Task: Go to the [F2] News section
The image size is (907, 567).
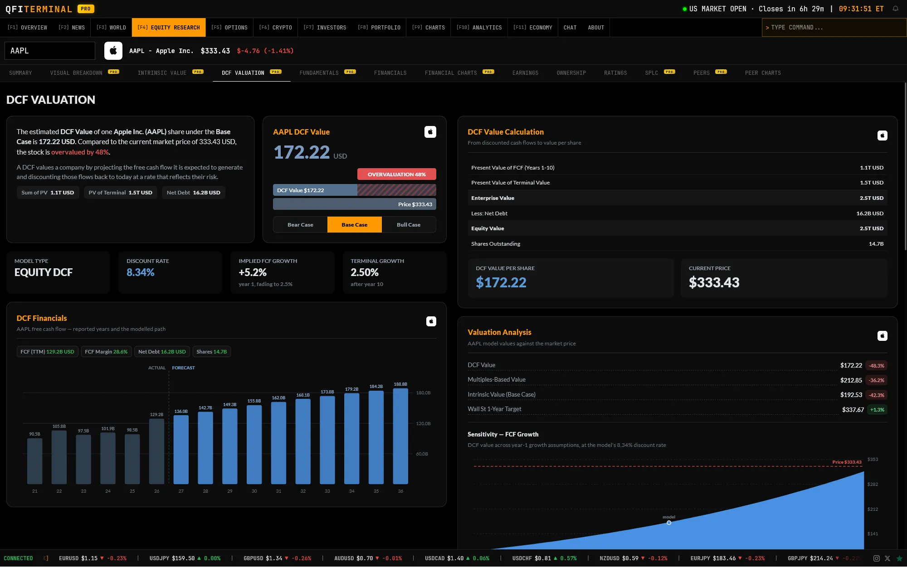Action: coord(72,28)
